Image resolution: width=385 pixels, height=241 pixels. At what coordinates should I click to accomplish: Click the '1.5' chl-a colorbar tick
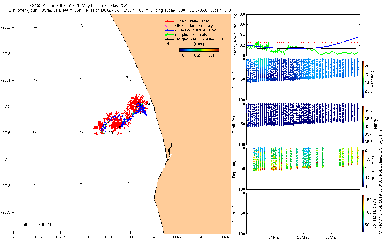click(368, 159)
